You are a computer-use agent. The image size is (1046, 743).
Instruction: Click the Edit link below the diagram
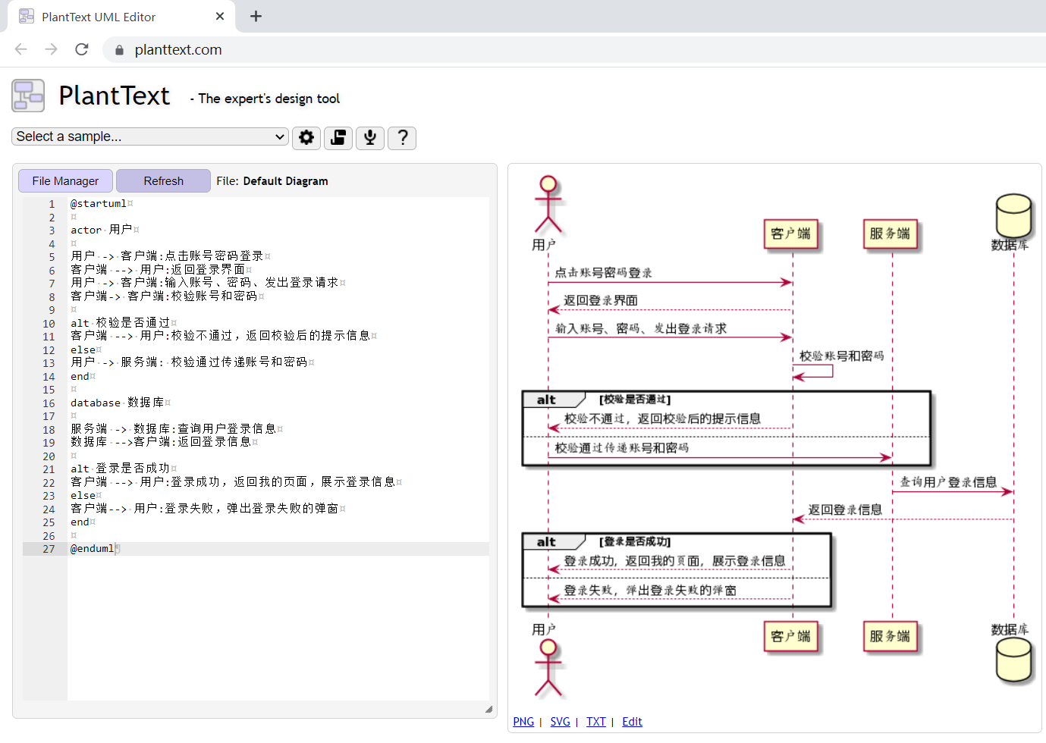coord(632,721)
